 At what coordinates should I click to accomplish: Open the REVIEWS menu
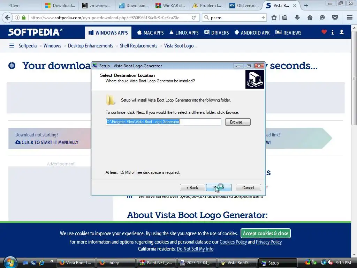coord(288,32)
